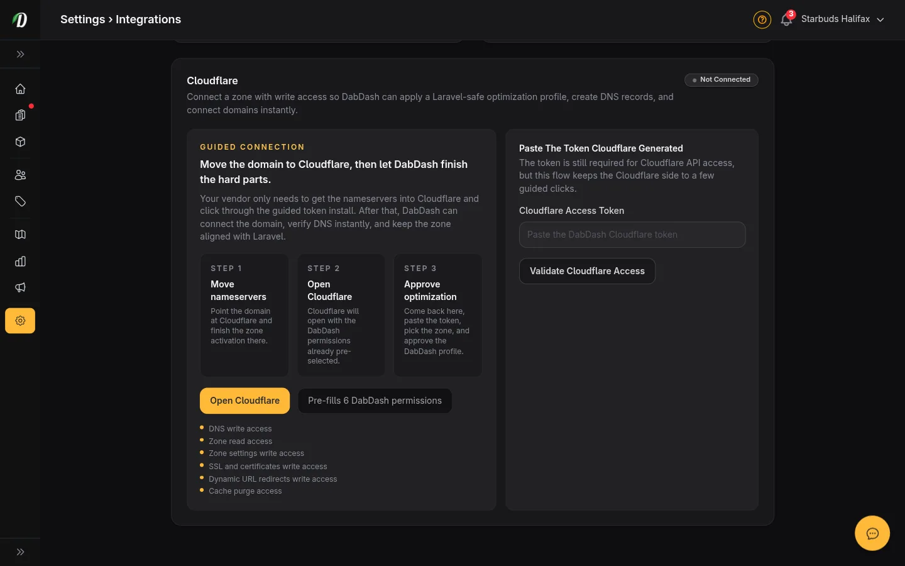
Task: Click Validate Cloudflare Access
Action: pos(587,271)
